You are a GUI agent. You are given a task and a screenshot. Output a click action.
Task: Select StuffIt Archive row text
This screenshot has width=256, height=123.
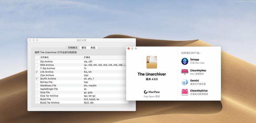click(48, 79)
